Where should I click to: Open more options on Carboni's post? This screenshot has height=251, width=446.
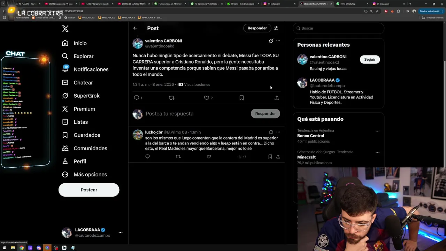click(278, 41)
